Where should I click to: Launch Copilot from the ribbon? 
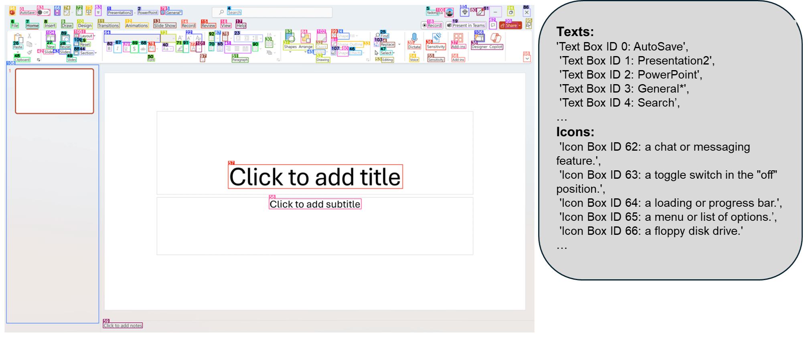[496, 38]
